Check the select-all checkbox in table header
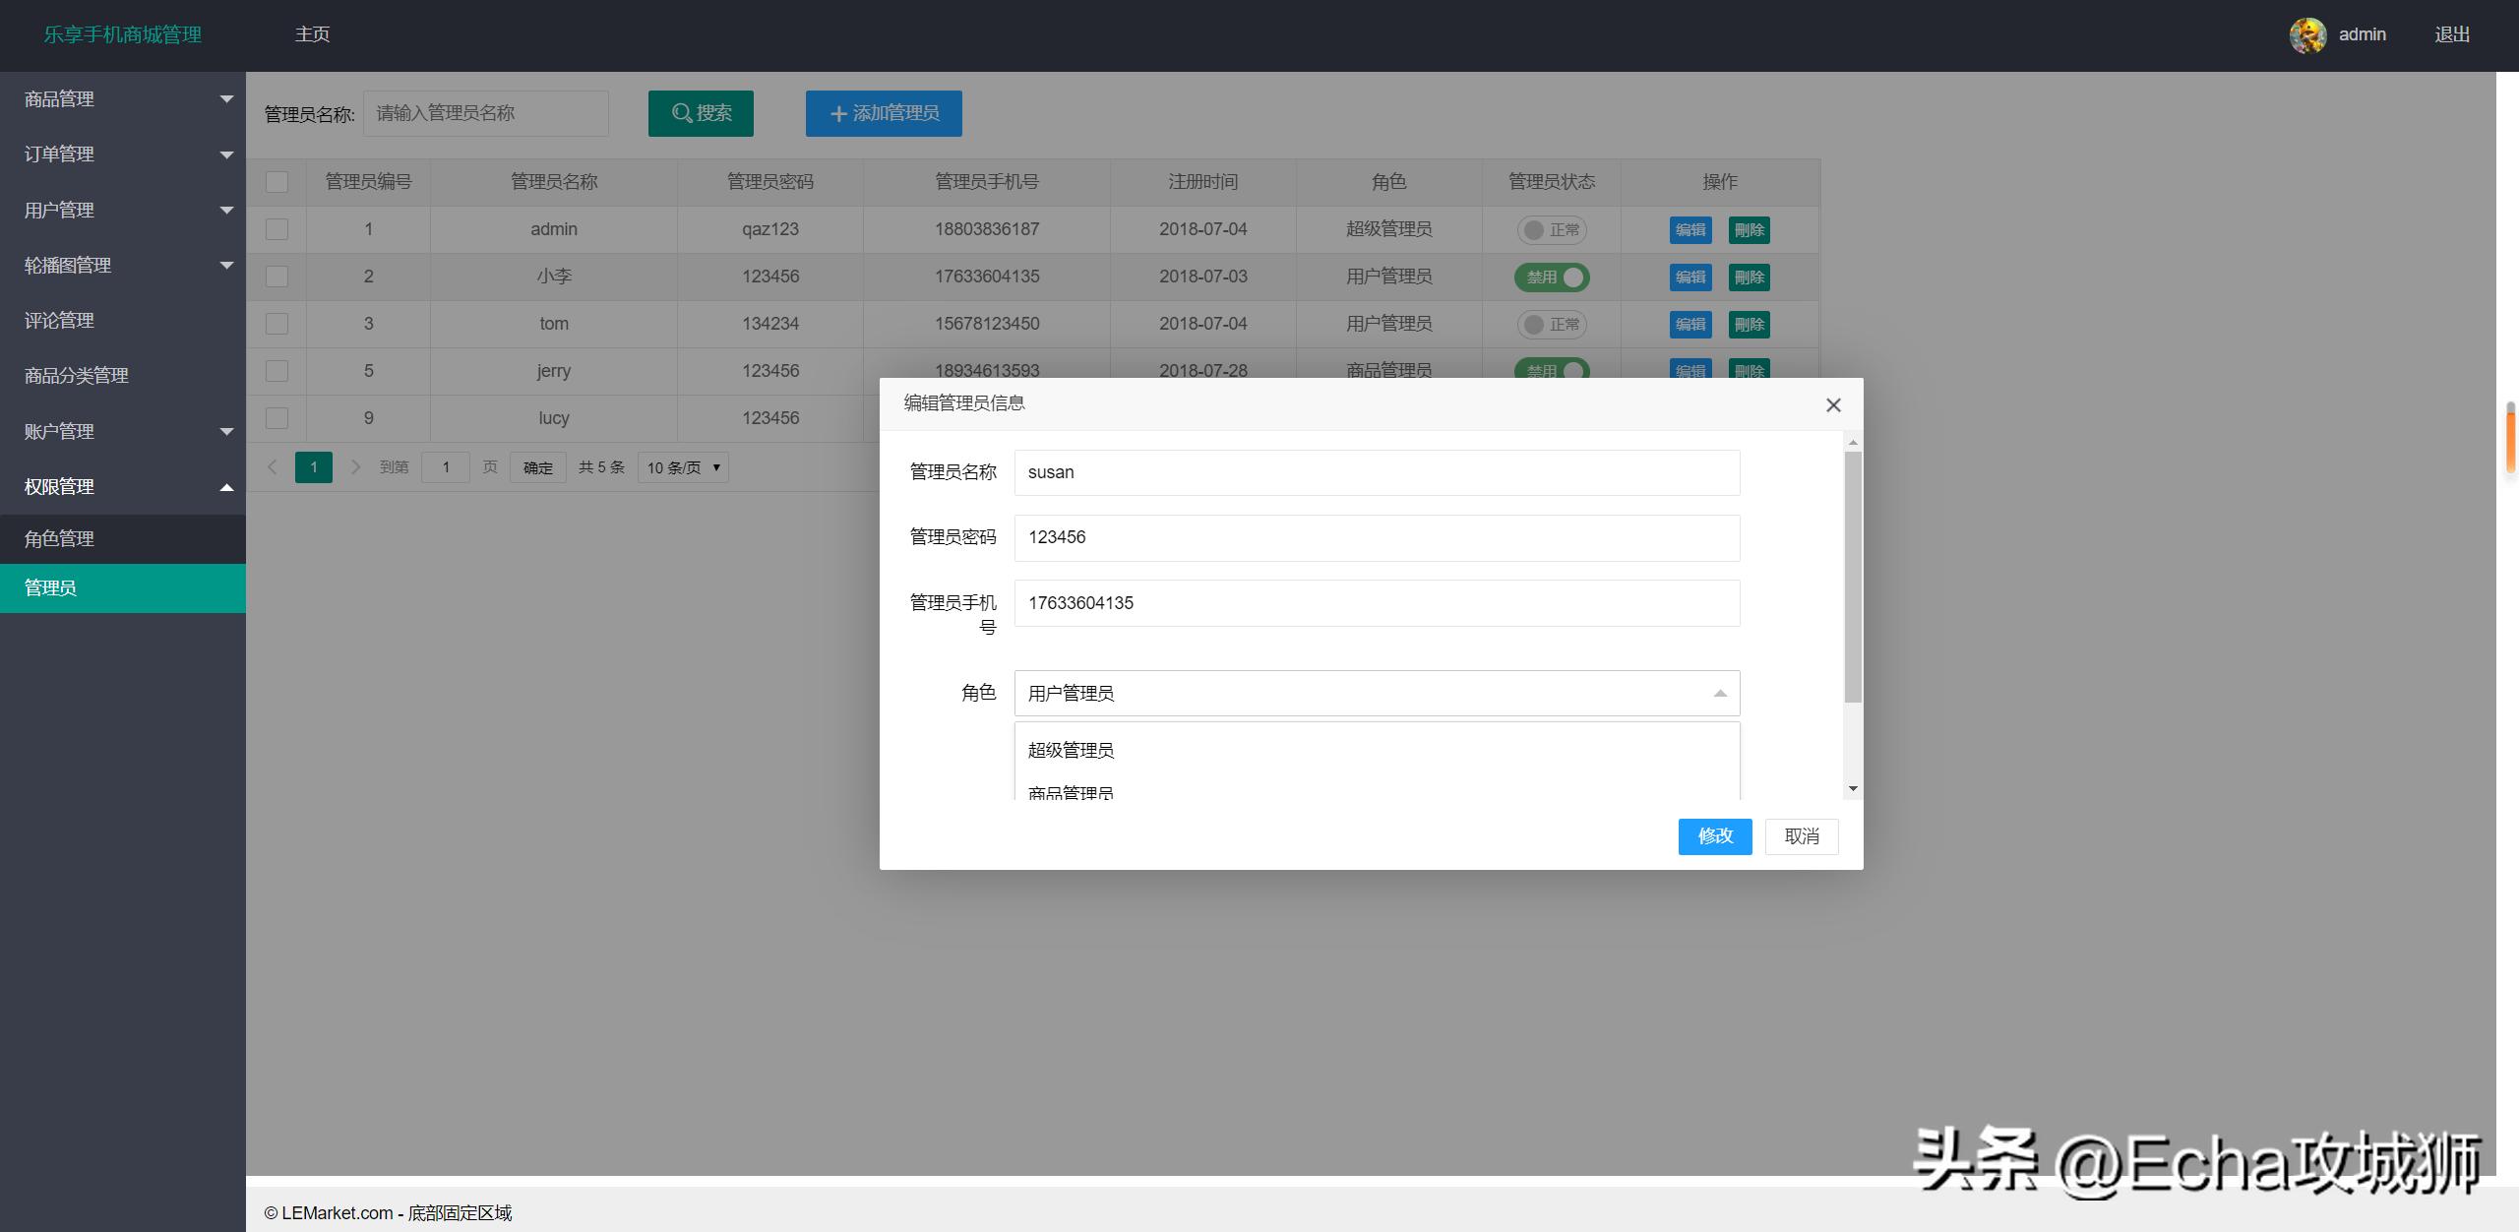The width and height of the screenshot is (2519, 1232). 276,181
